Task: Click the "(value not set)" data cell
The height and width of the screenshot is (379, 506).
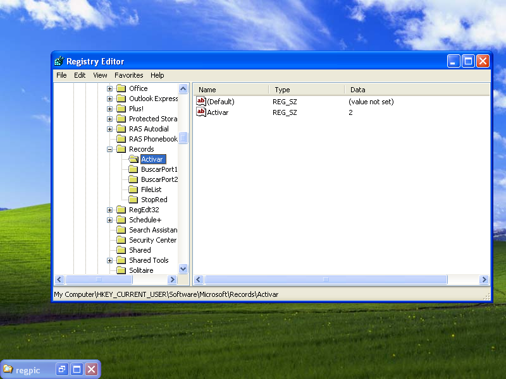Action: 371,102
